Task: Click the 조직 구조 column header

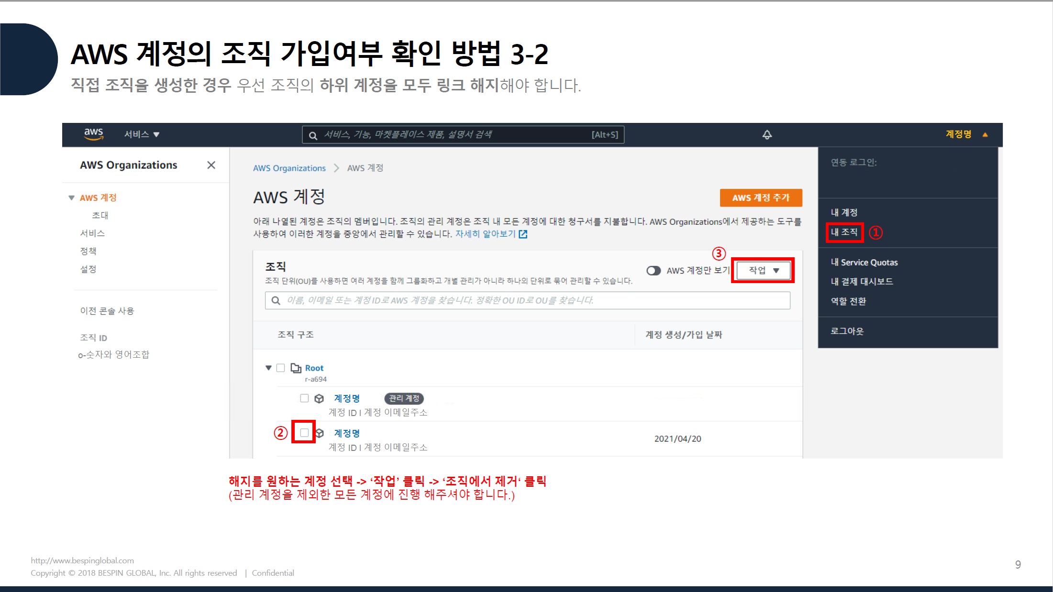Action: click(296, 334)
